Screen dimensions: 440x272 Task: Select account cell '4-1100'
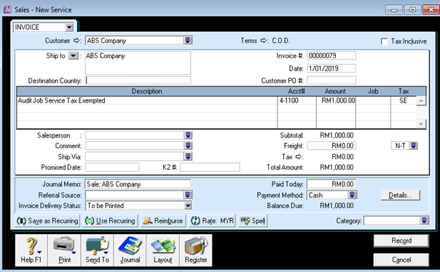297,100
